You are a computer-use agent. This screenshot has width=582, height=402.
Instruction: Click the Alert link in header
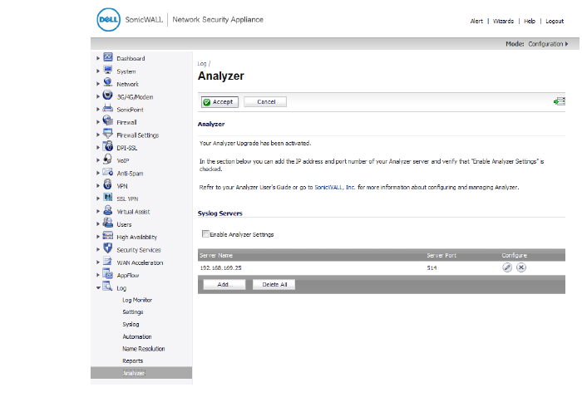point(476,21)
